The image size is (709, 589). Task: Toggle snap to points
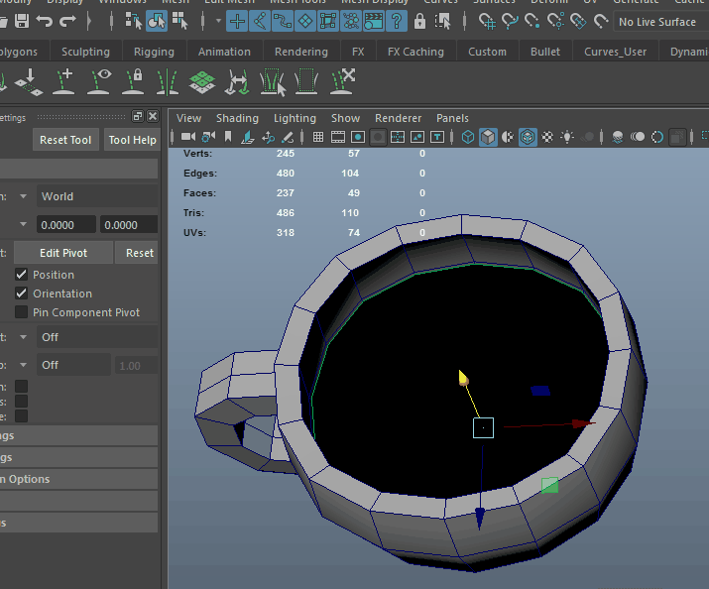point(532,21)
